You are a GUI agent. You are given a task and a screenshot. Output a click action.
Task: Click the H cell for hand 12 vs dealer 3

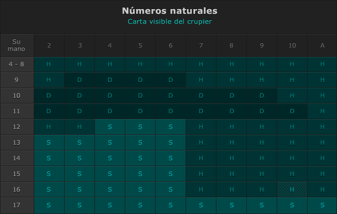click(x=80, y=127)
